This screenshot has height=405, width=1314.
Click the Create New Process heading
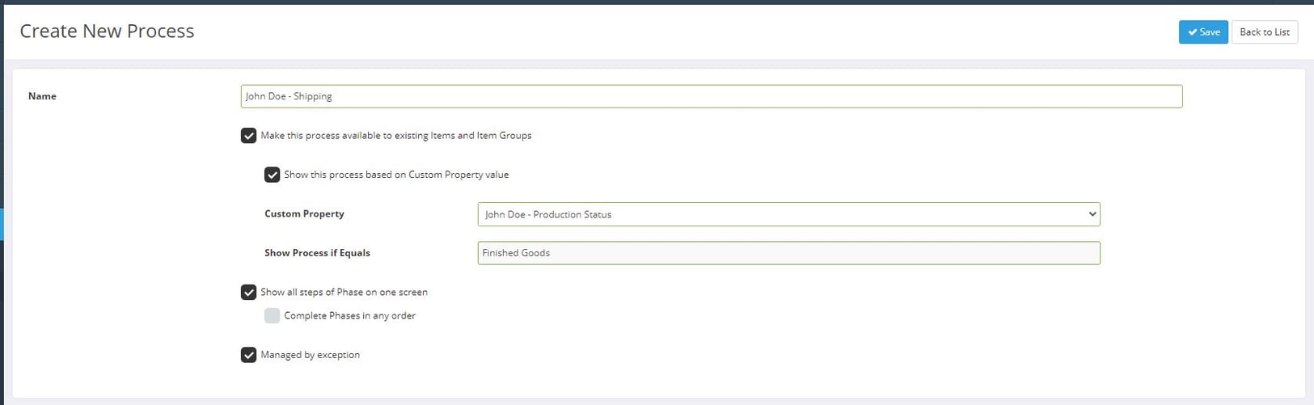(107, 31)
